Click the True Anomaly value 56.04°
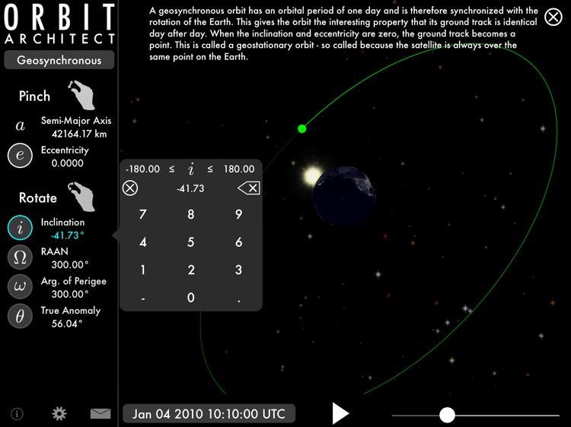 click(x=67, y=324)
